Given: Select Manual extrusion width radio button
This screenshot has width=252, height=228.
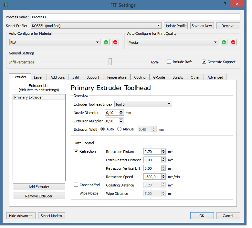Looking at the screenshot, I should click(x=119, y=129).
